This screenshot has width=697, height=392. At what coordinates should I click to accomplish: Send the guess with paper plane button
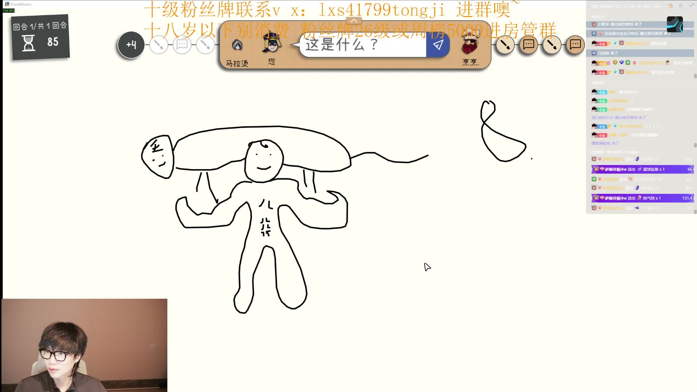point(438,45)
